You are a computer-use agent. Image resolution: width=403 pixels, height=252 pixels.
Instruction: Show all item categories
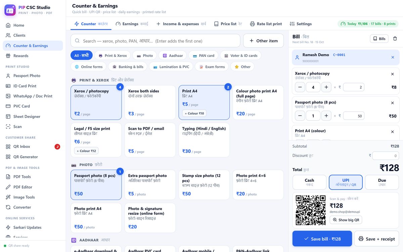[x=82, y=55]
